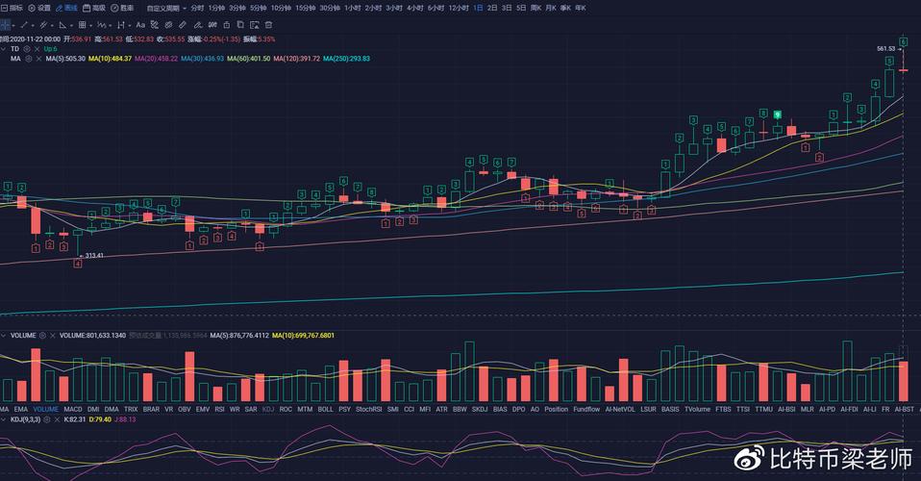Click the 561.53 high price label
The image size is (921, 481).
tap(885, 49)
